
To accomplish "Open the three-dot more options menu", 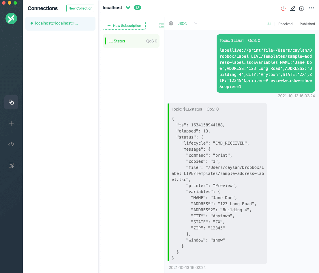I will [312, 8].
